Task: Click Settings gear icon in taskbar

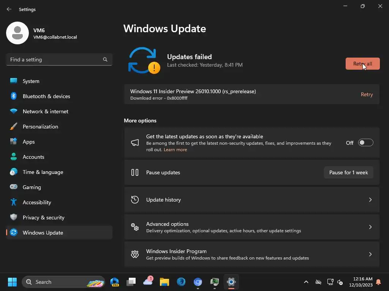Action: [x=231, y=282]
